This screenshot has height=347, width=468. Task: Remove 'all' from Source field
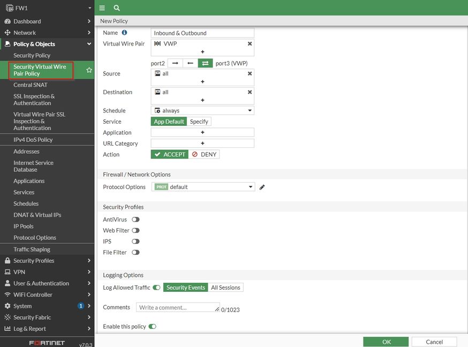point(250,73)
